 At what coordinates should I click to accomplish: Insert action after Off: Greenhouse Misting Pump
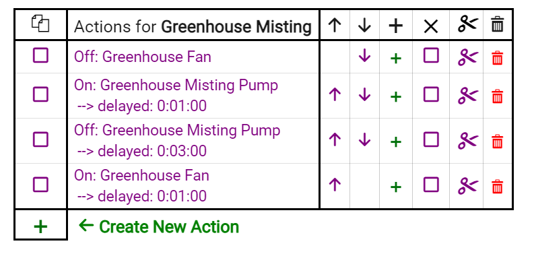(395, 142)
